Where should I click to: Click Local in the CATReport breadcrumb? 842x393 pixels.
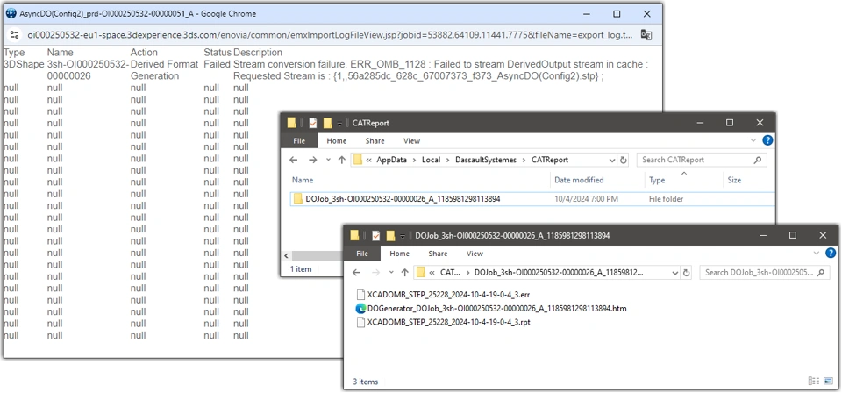tap(431, 160)
